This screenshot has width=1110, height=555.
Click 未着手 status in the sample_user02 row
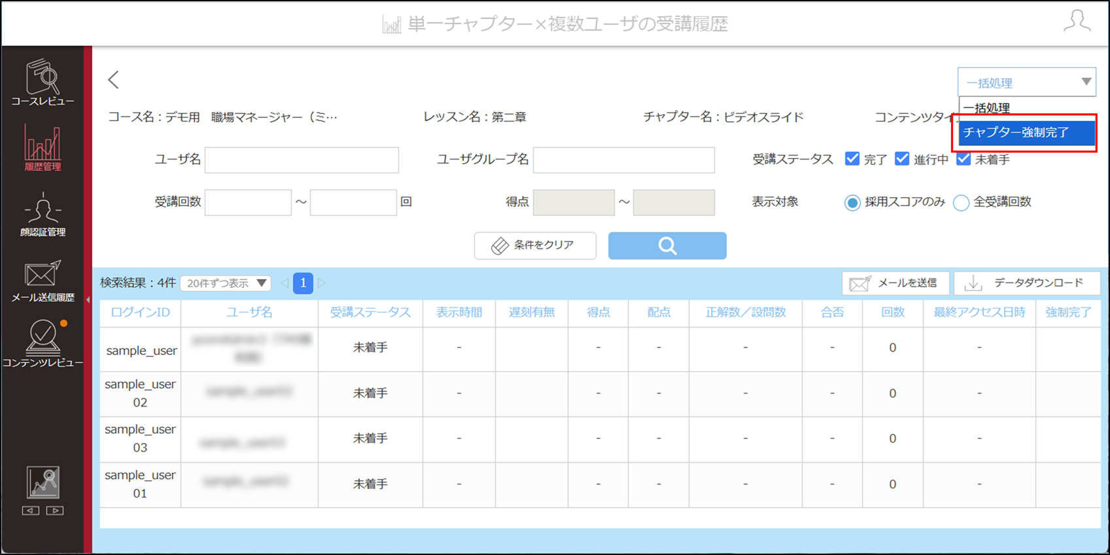(x=370, y=394)
